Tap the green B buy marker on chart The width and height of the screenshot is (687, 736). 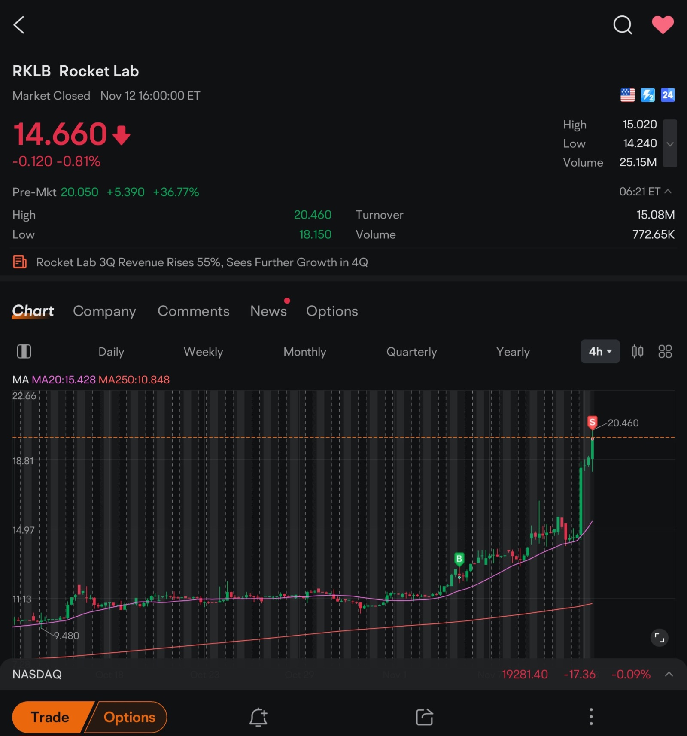click(459, 559)
